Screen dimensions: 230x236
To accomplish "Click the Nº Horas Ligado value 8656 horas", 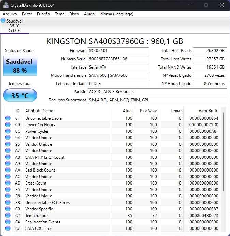I will click(210, 83).
